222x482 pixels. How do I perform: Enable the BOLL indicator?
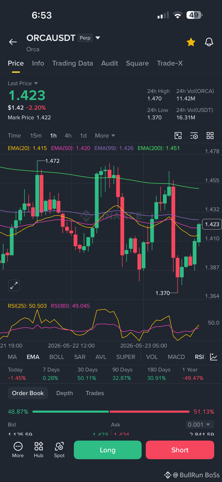57,357
